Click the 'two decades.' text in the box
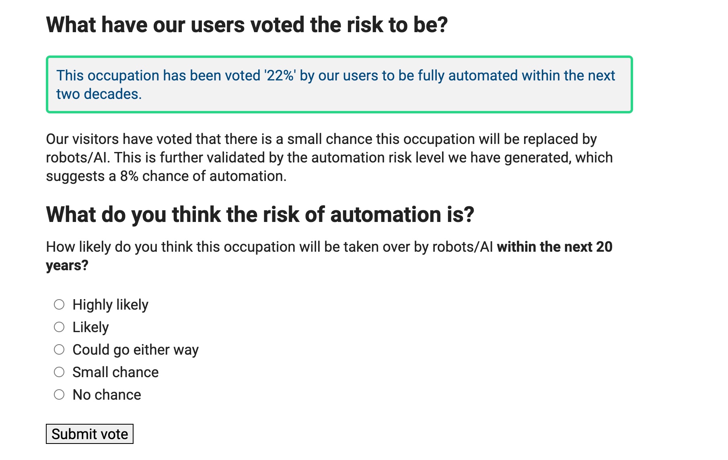 click(x=99, y=94)
